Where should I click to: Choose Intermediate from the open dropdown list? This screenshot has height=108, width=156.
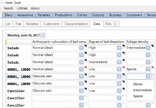point(142,90)
